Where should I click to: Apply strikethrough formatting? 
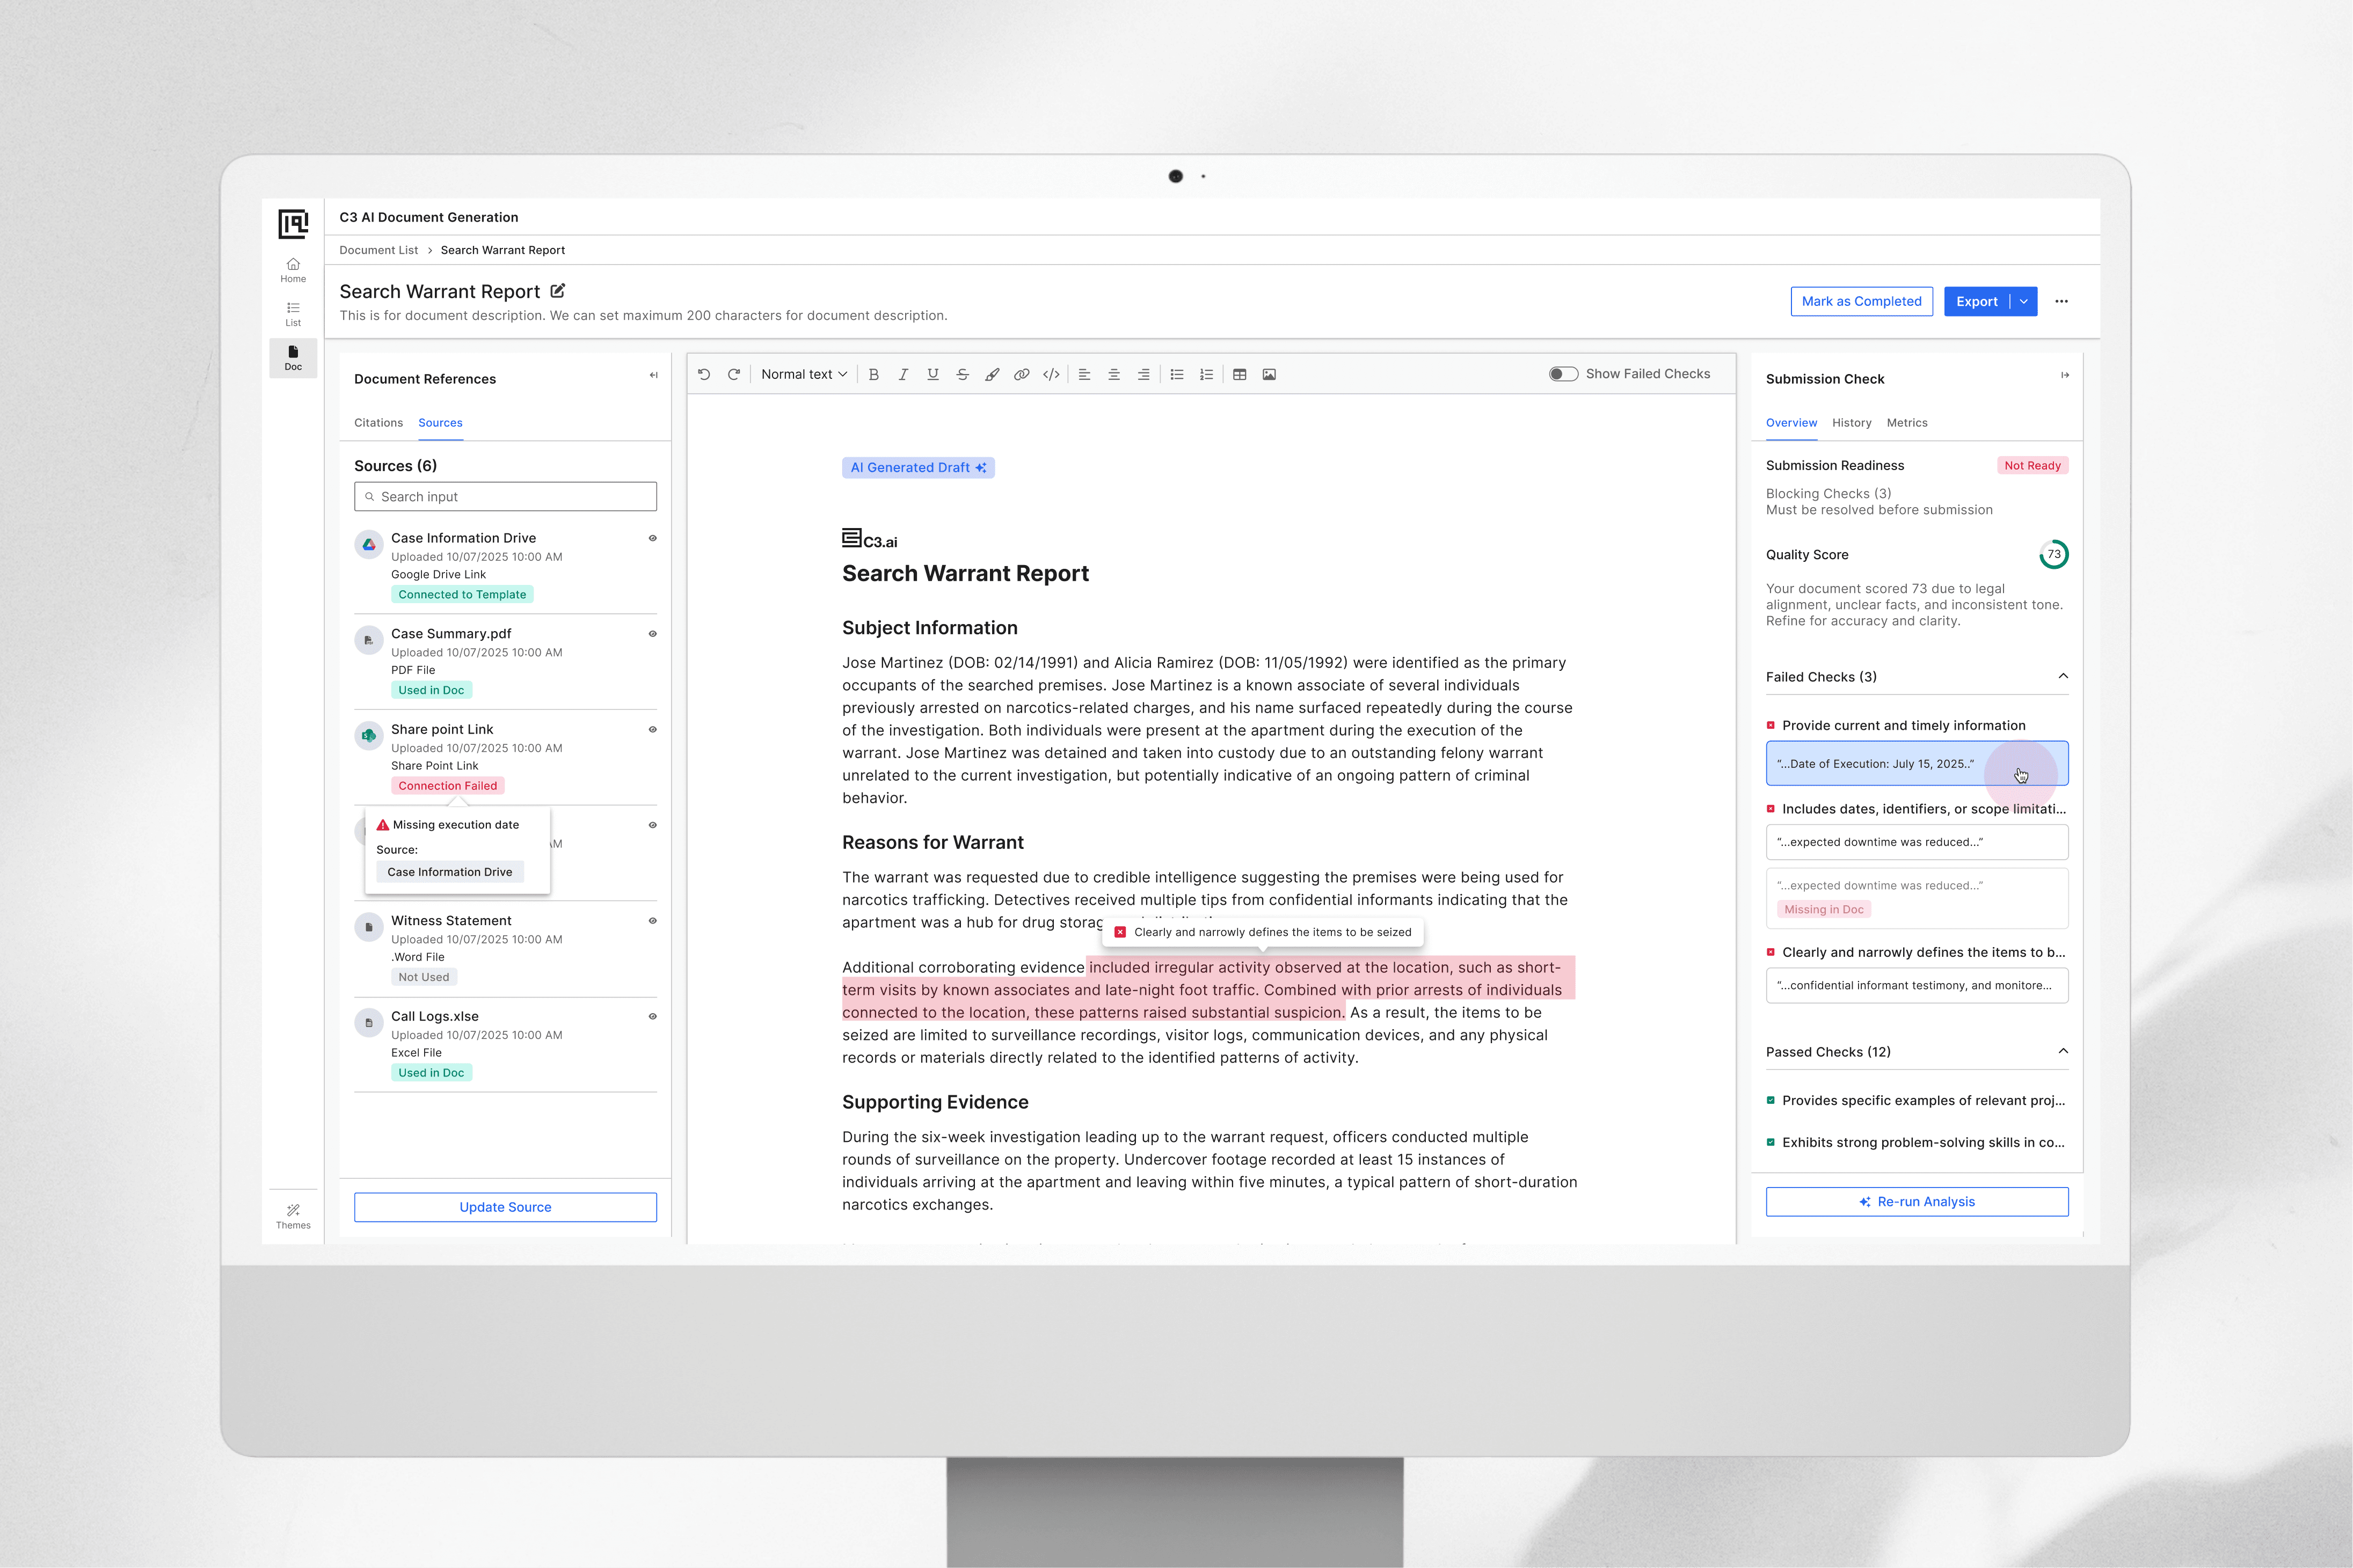963,374
